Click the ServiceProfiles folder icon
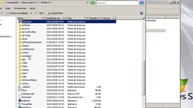Viewport: 193px width, 108px height. pos(20,32)
